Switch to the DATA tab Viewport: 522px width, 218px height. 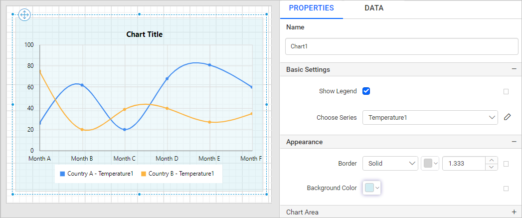374,8
